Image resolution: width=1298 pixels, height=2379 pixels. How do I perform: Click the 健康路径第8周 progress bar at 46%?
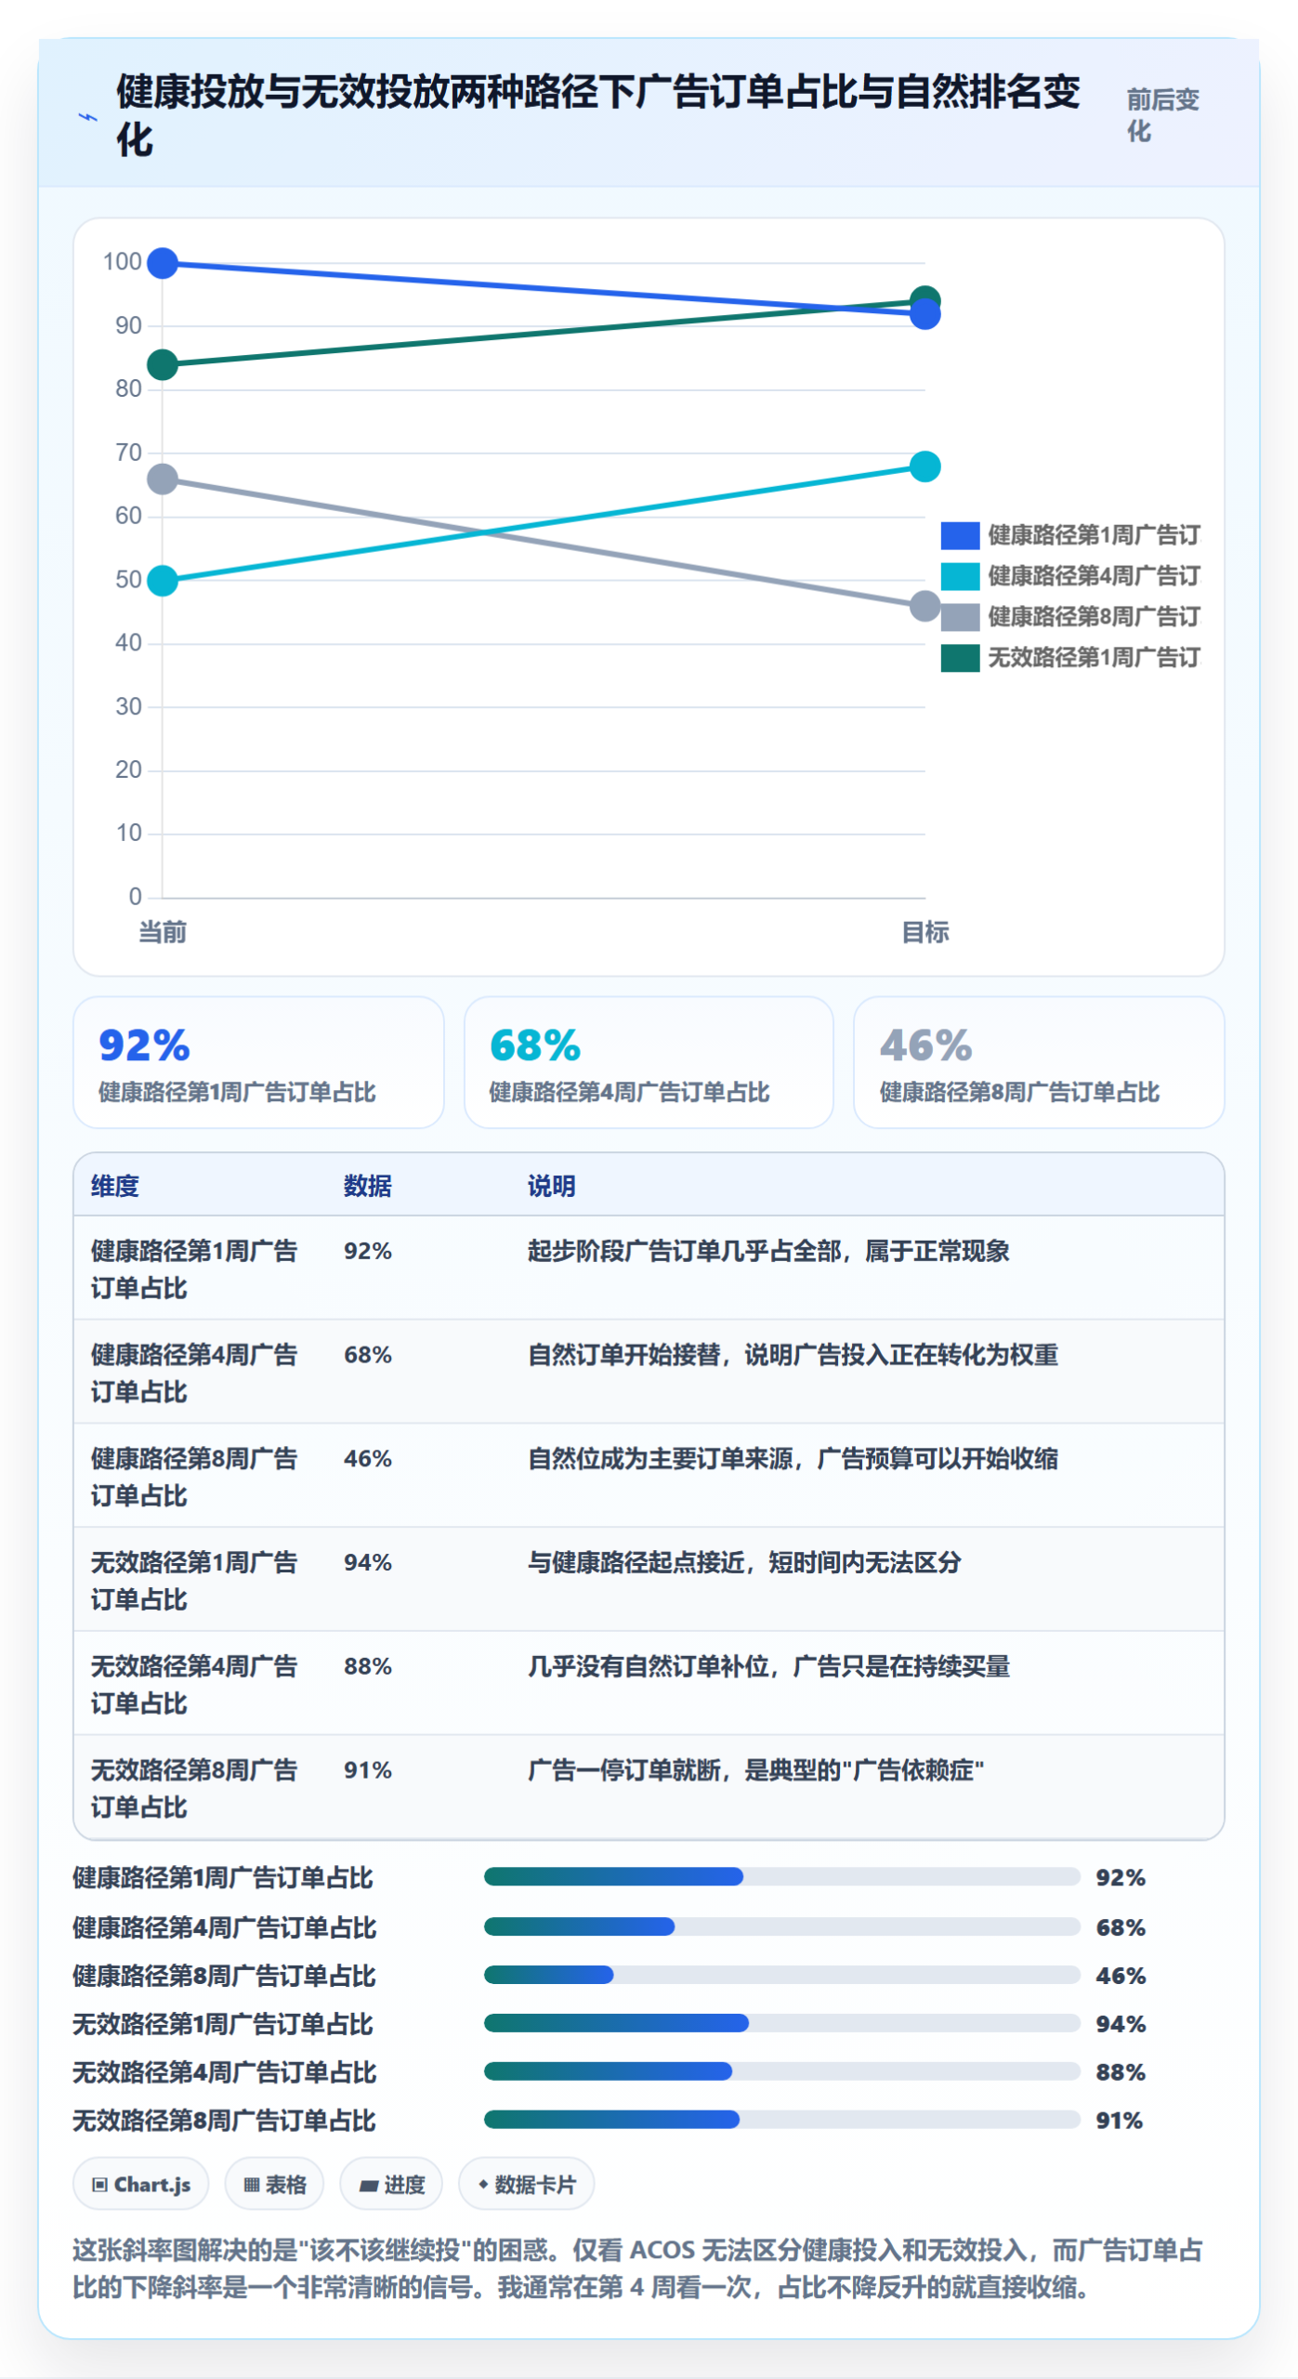coord(781,1975)
